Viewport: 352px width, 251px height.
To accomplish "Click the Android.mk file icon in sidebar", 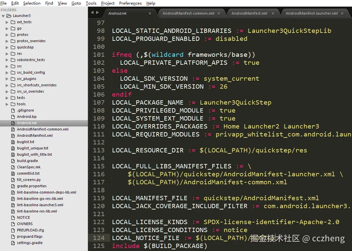I will (x=13, y=123).
